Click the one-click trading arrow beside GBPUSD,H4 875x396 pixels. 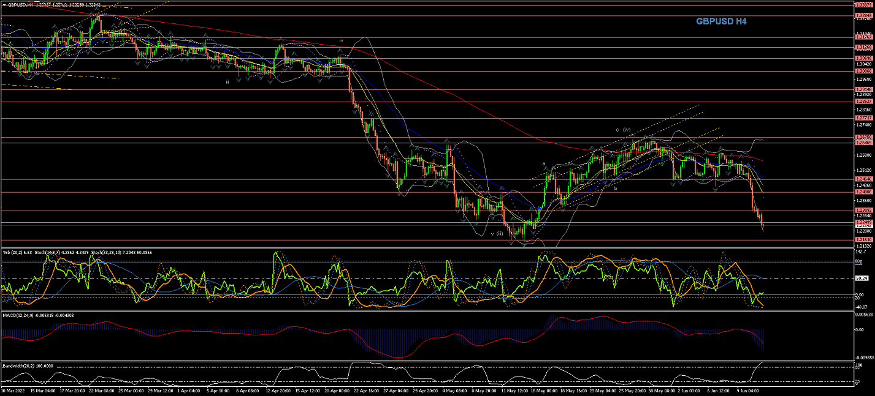pos(4,4)
